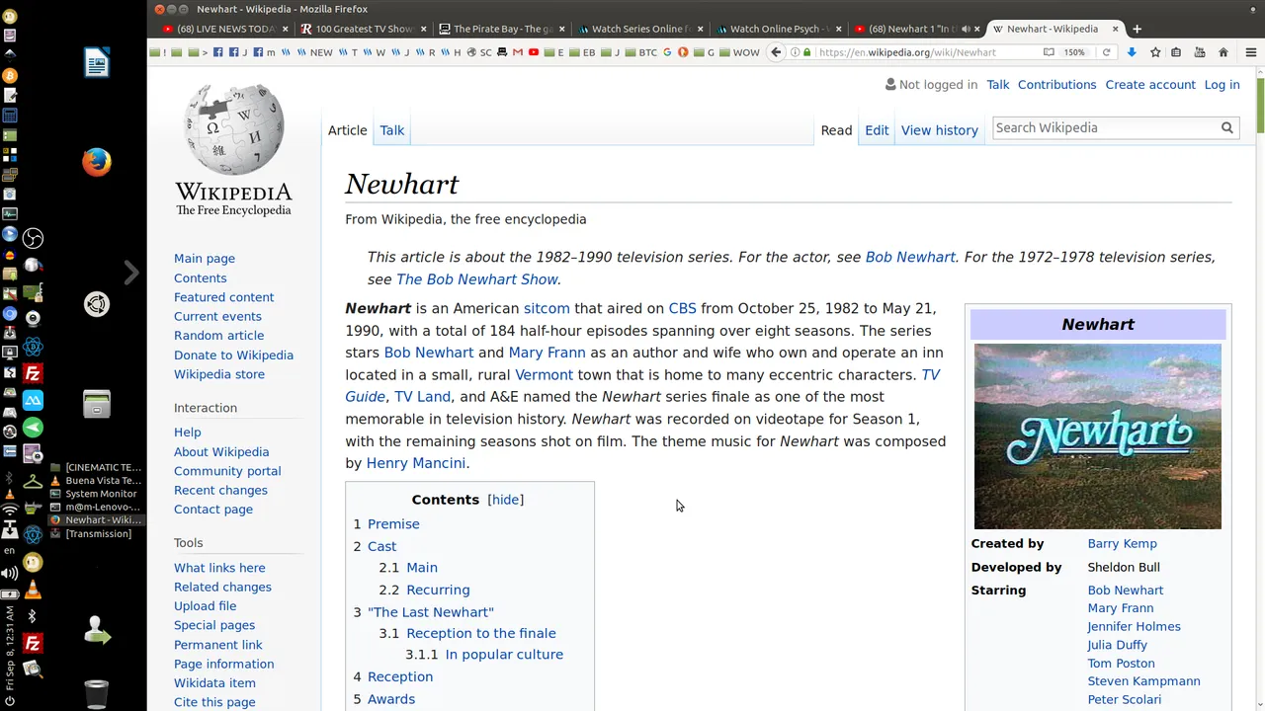Screen dimensions: 1265x711
Task: Switch to the LIVE NEWS TODAY tab
Action: coord(225,29)
